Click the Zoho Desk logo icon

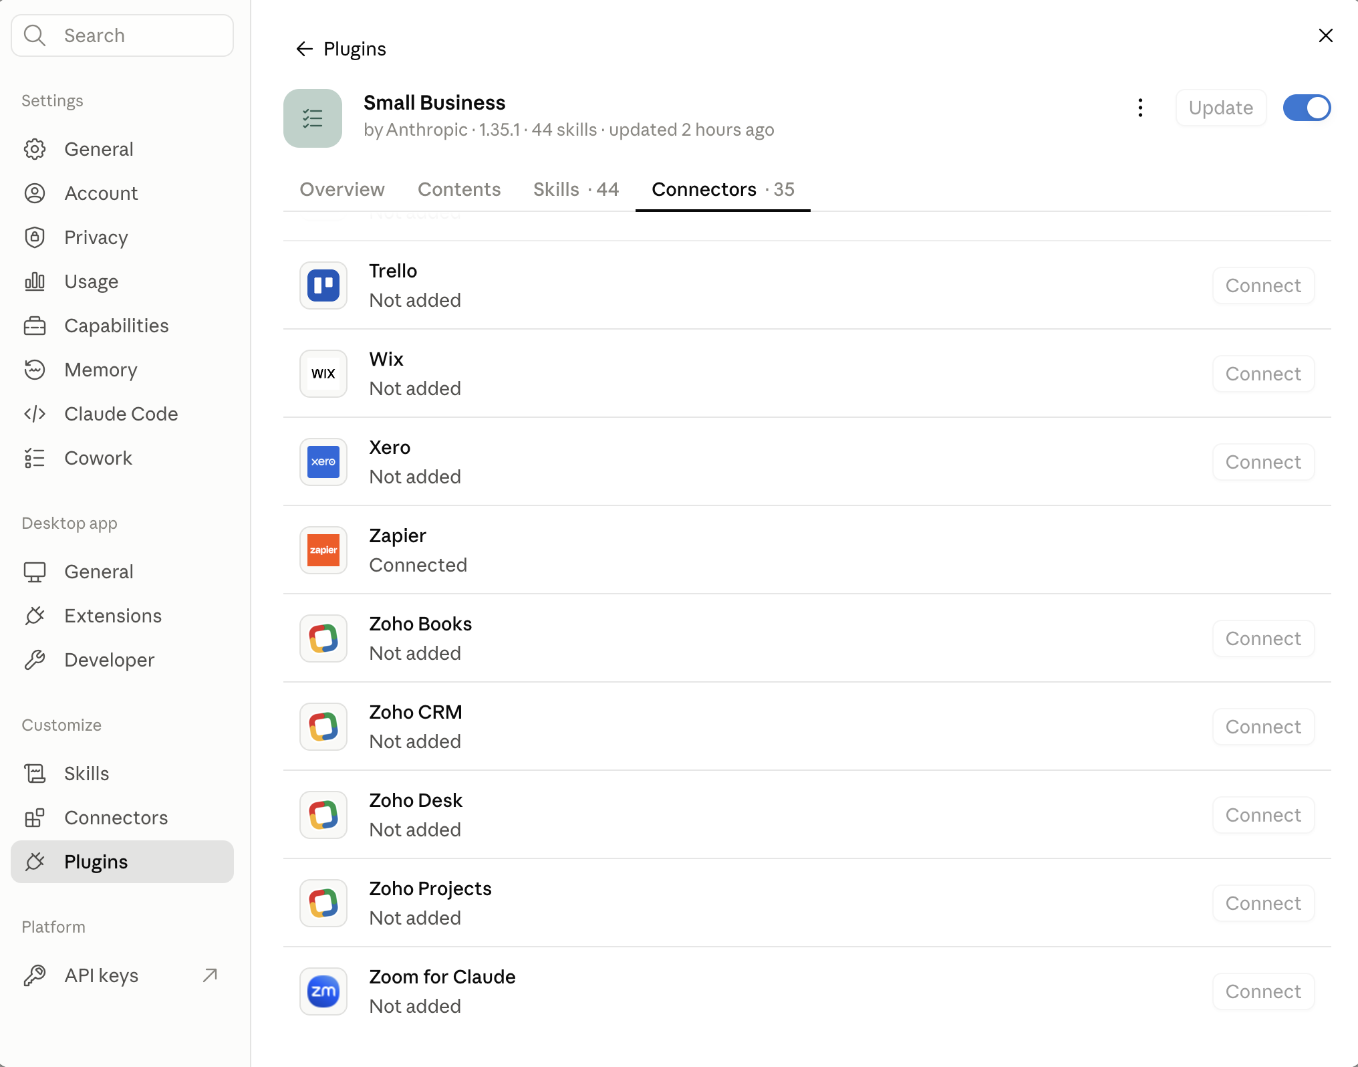click(x=323, y=815)
